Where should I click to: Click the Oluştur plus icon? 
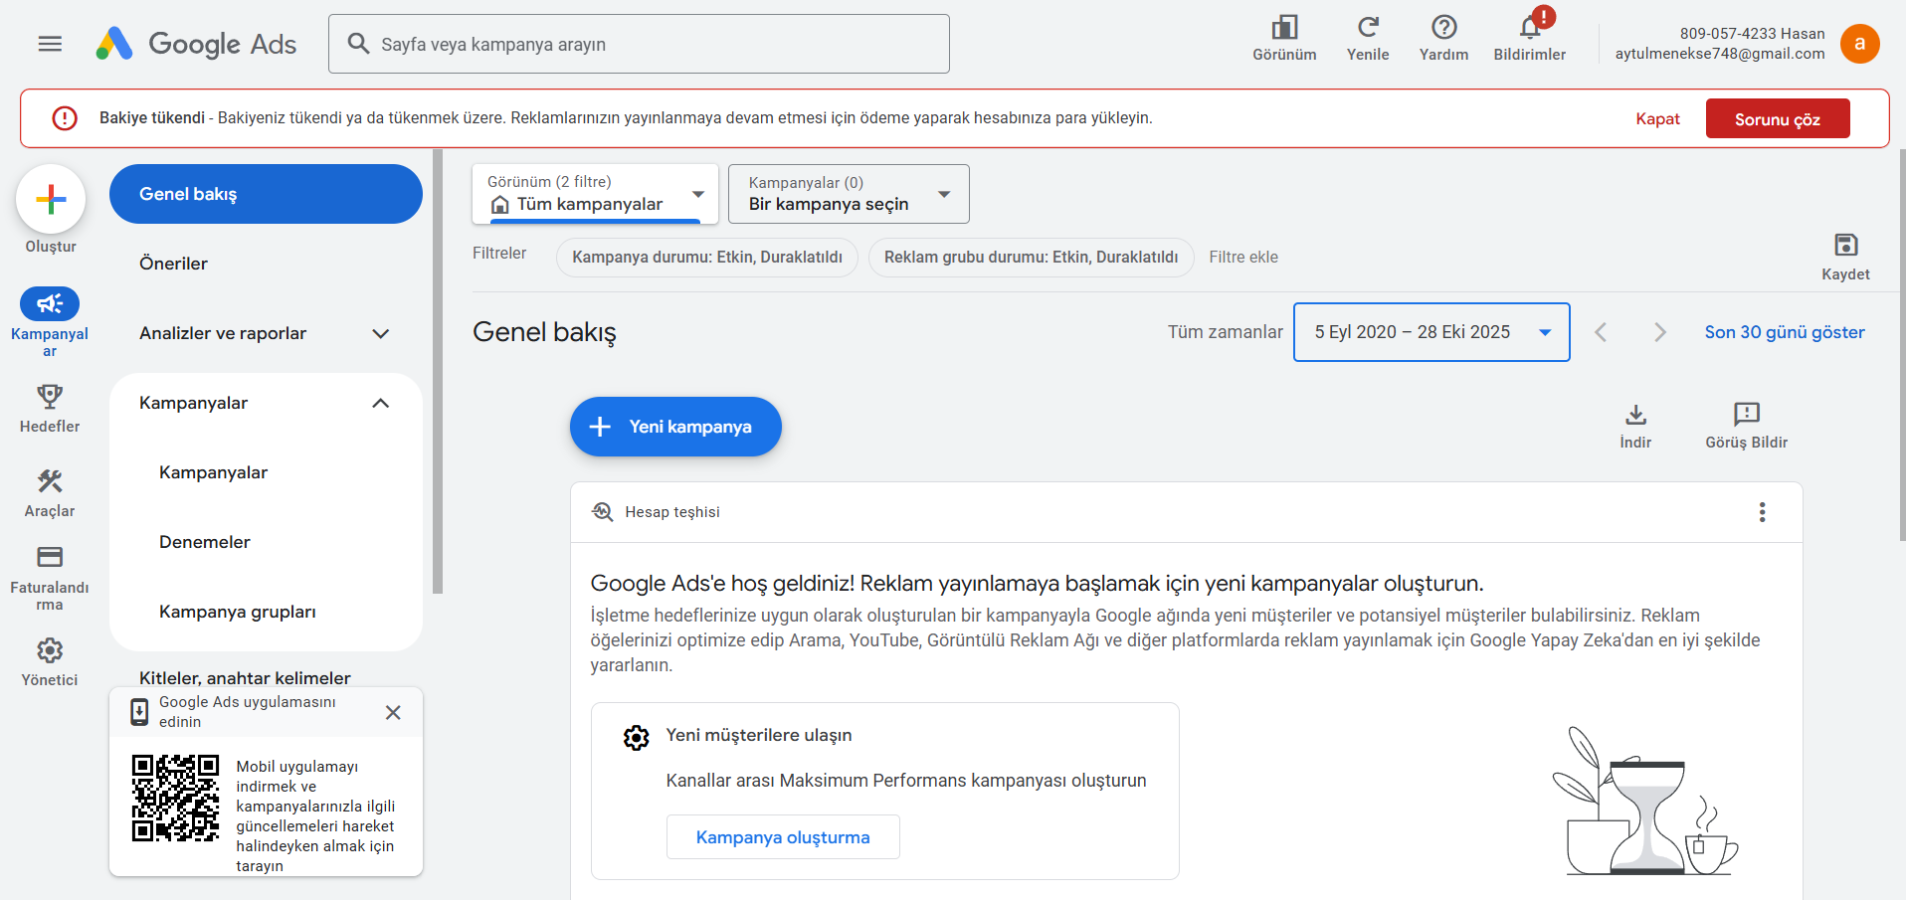click(51, 200)
